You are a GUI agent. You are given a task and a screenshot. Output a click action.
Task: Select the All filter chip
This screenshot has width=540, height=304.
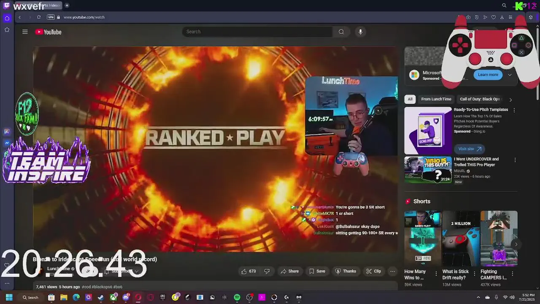click(410, 99)
